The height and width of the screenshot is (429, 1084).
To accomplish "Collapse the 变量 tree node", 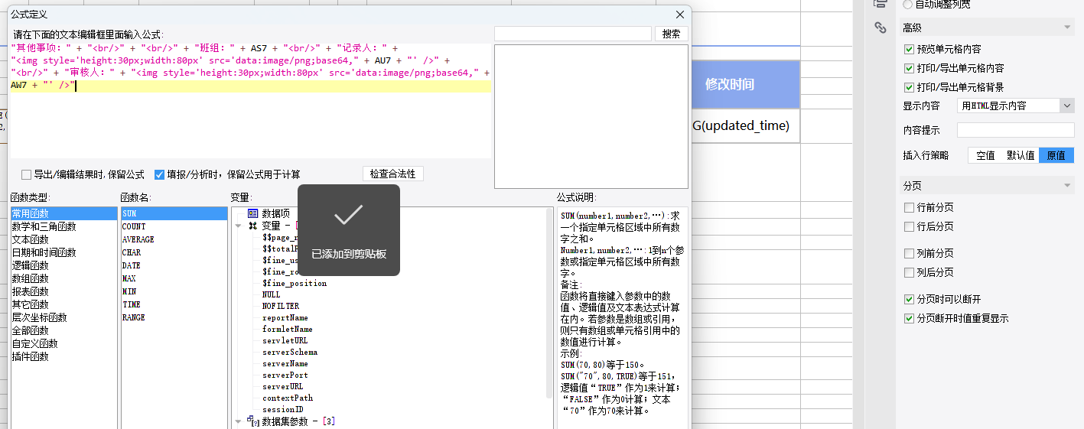I will point(238,226).
